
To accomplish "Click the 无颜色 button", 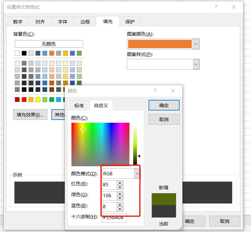I will [49, 44].
